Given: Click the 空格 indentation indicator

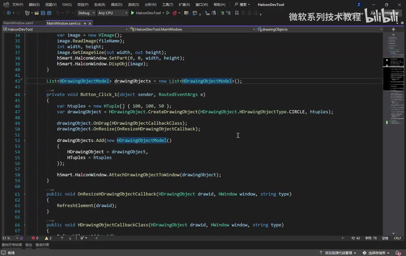Looking at the screenshot, I should point(385,238).
